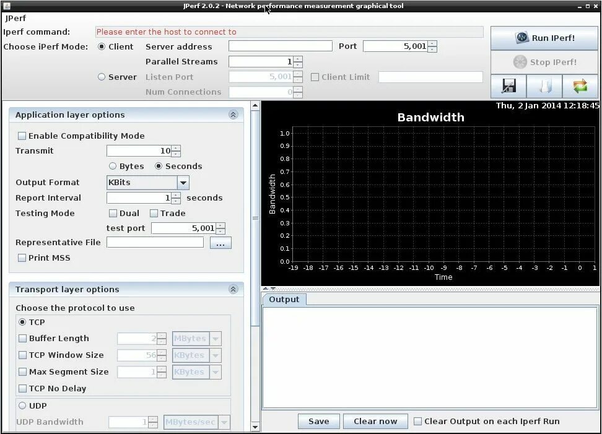This screenshot has height=434, width=602.
Task: Click the test port number field
Action: [x=183, y=228]
